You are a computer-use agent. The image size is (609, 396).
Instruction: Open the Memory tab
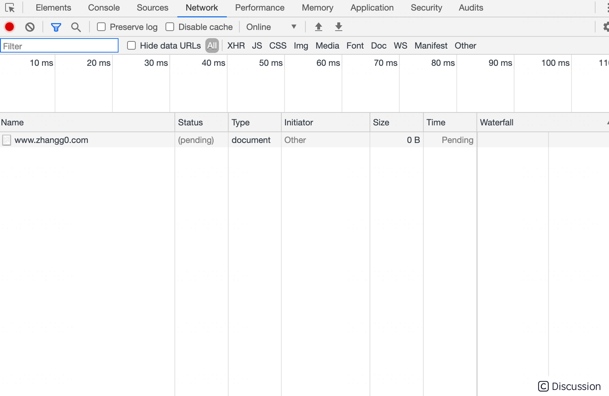[x=318, y=8]
